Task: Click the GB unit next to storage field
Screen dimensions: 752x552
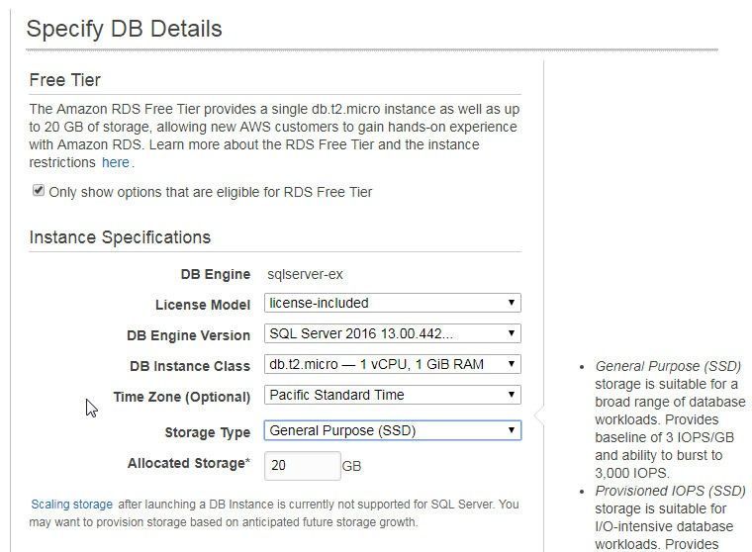Action: 351,466
